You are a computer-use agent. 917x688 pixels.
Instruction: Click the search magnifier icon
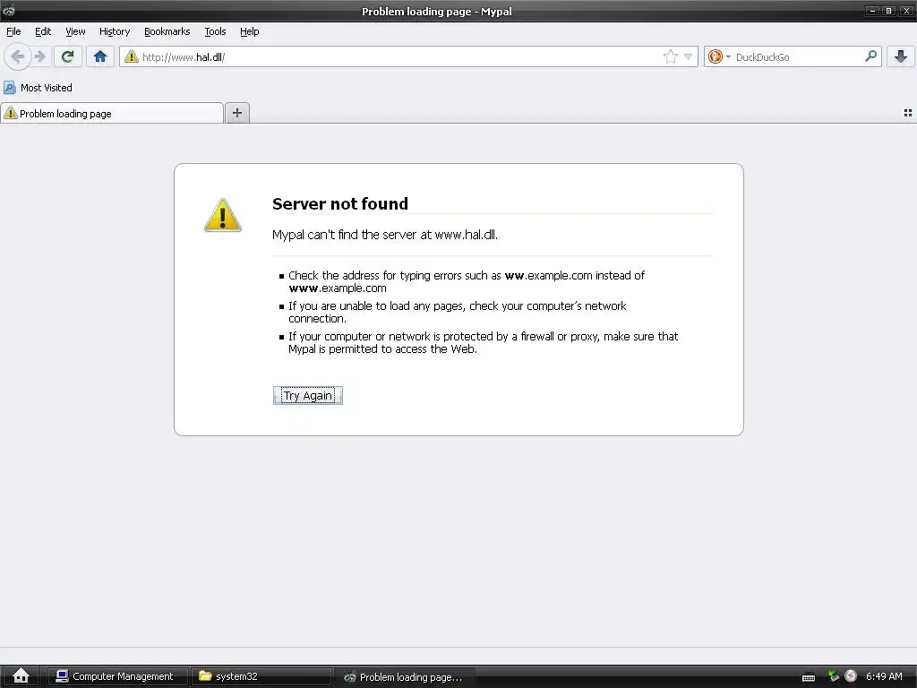point(870,56)
